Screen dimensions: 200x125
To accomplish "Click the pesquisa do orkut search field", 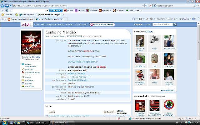I will click(x=162, y=24).
